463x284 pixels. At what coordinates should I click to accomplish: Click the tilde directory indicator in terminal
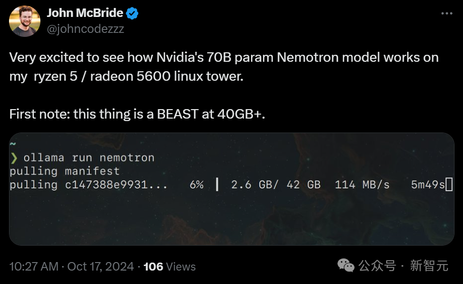tap(12, 144)
